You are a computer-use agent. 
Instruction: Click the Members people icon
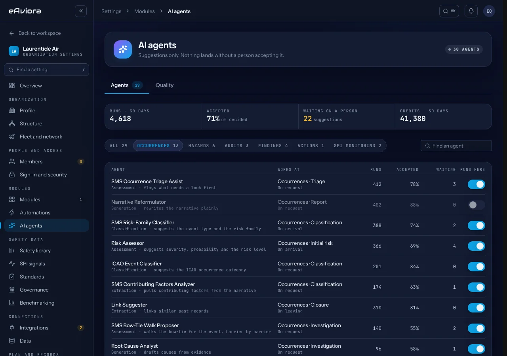12,161
